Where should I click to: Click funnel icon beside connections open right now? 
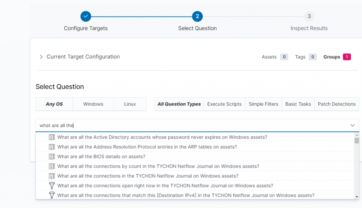(x=52, y=185)
